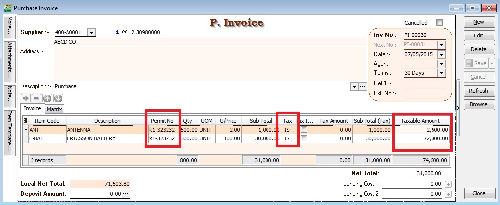Image resolution: width=500 pixels, height=205 pixels.
Task: Open the Deposit Amount ellipsis button
Action: [126, 194]
